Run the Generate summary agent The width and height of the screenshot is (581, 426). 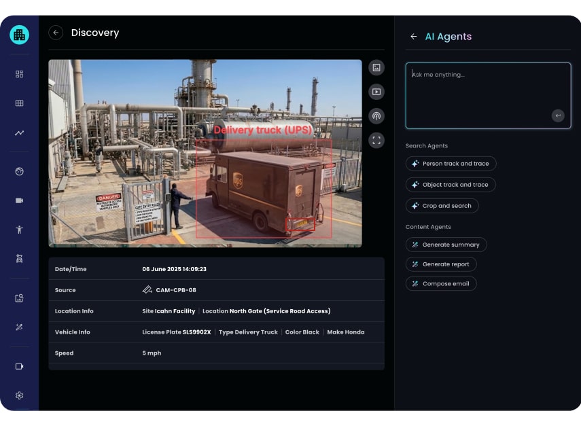(446, 245)
